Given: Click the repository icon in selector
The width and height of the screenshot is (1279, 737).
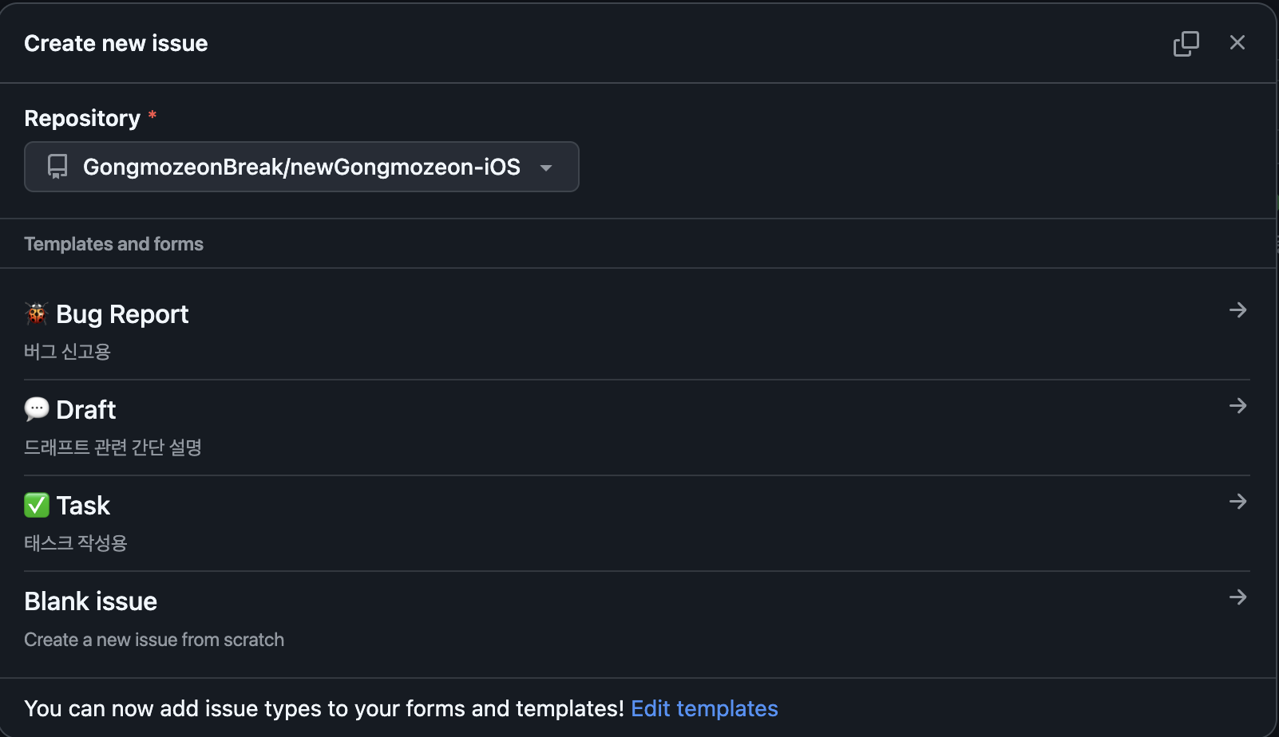Looking at the screenshot, I should (57, 167).
